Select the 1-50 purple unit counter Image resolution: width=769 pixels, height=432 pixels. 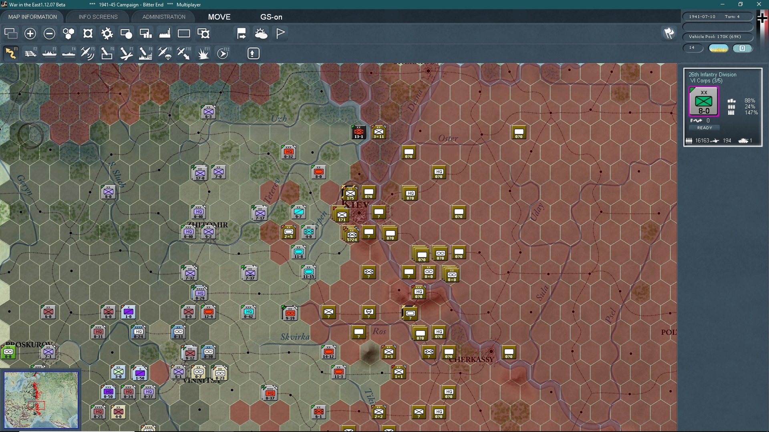140,373
